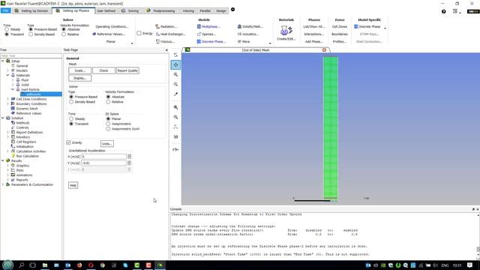Enable the Energy checkbox
Image resolution: width=480 pixels, height=270 pixels.
click(139, 33)
